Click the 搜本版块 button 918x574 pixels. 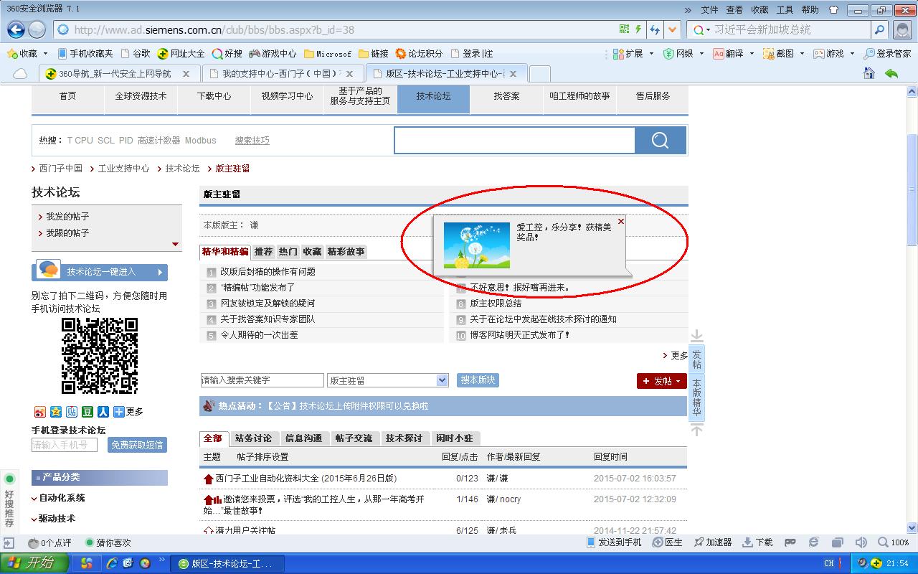tap(478, 380)
